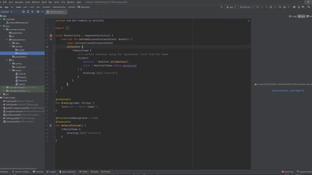Screen dimensions: 312x175
Task: Click the override gutter icon beside onCreate
Action: (x=51, y=39)
